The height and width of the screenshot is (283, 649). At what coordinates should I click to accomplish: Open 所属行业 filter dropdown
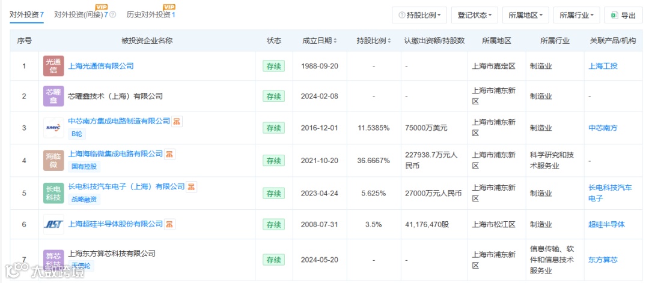pyautogui.click(x=576, y=15)
